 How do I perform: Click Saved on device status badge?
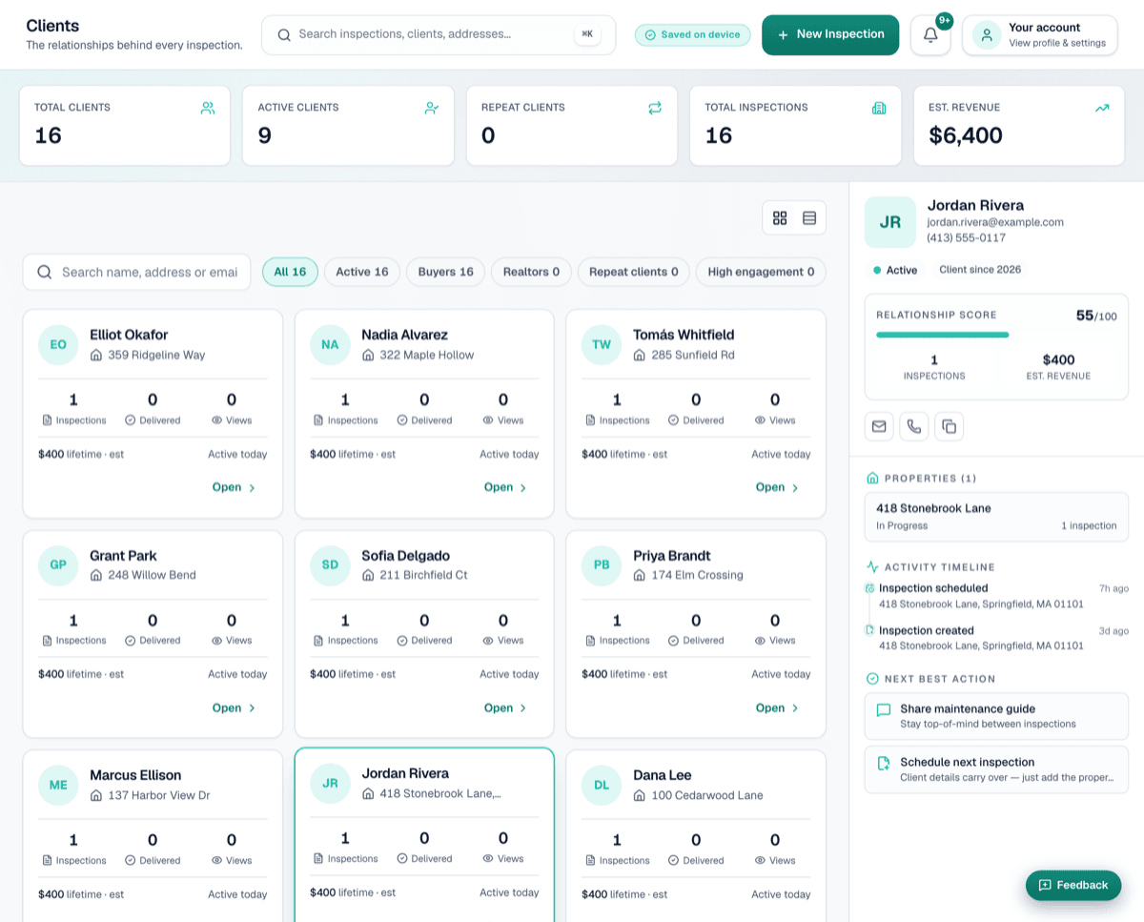pyautogui.click(x=693, y=34)
